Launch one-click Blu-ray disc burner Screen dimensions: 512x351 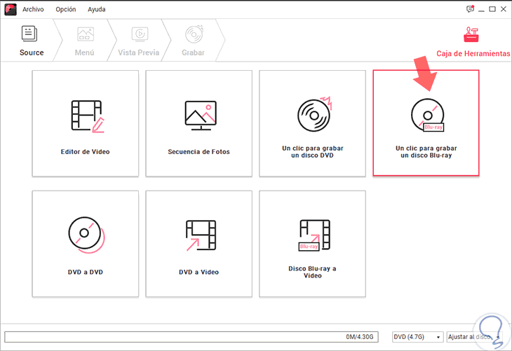[x=426, y=123]
